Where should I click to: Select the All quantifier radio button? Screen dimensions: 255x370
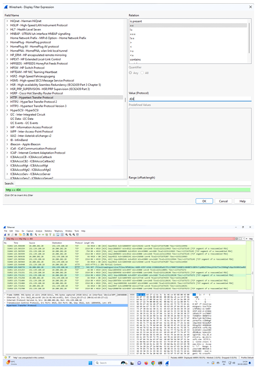(142, 73)
